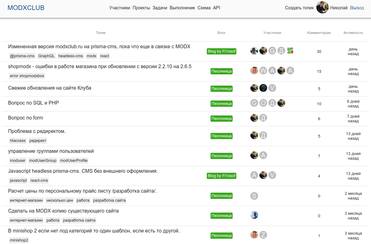Open the Выполнение menu item
371x244 pixels.
point(182,8)
